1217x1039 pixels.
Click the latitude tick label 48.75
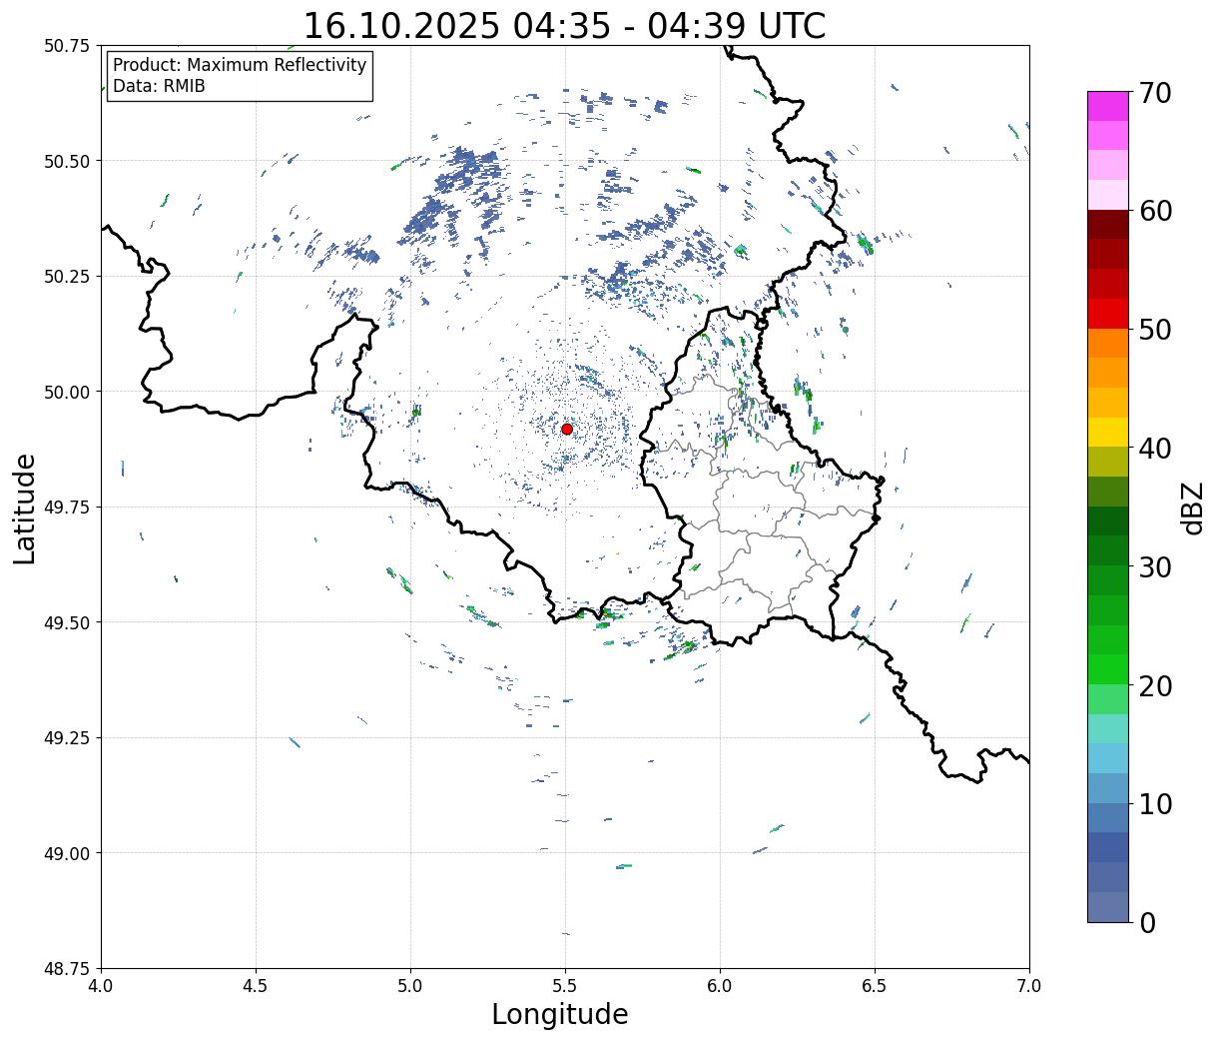click(x=66, y=969)
